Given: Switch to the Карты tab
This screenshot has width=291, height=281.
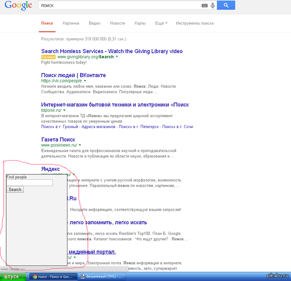Looking at the screenshot, I should tap(140, 23).
